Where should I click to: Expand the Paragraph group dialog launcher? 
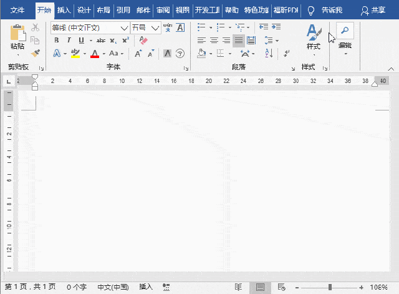(x=293, y=67)
